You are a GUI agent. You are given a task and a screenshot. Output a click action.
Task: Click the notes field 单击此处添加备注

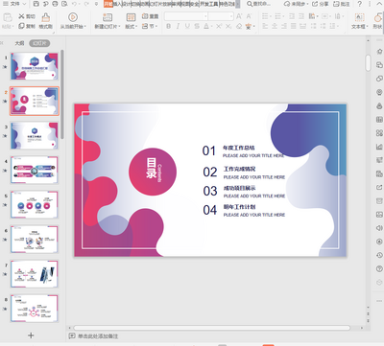pyautogui.click(x=98, y=336)
